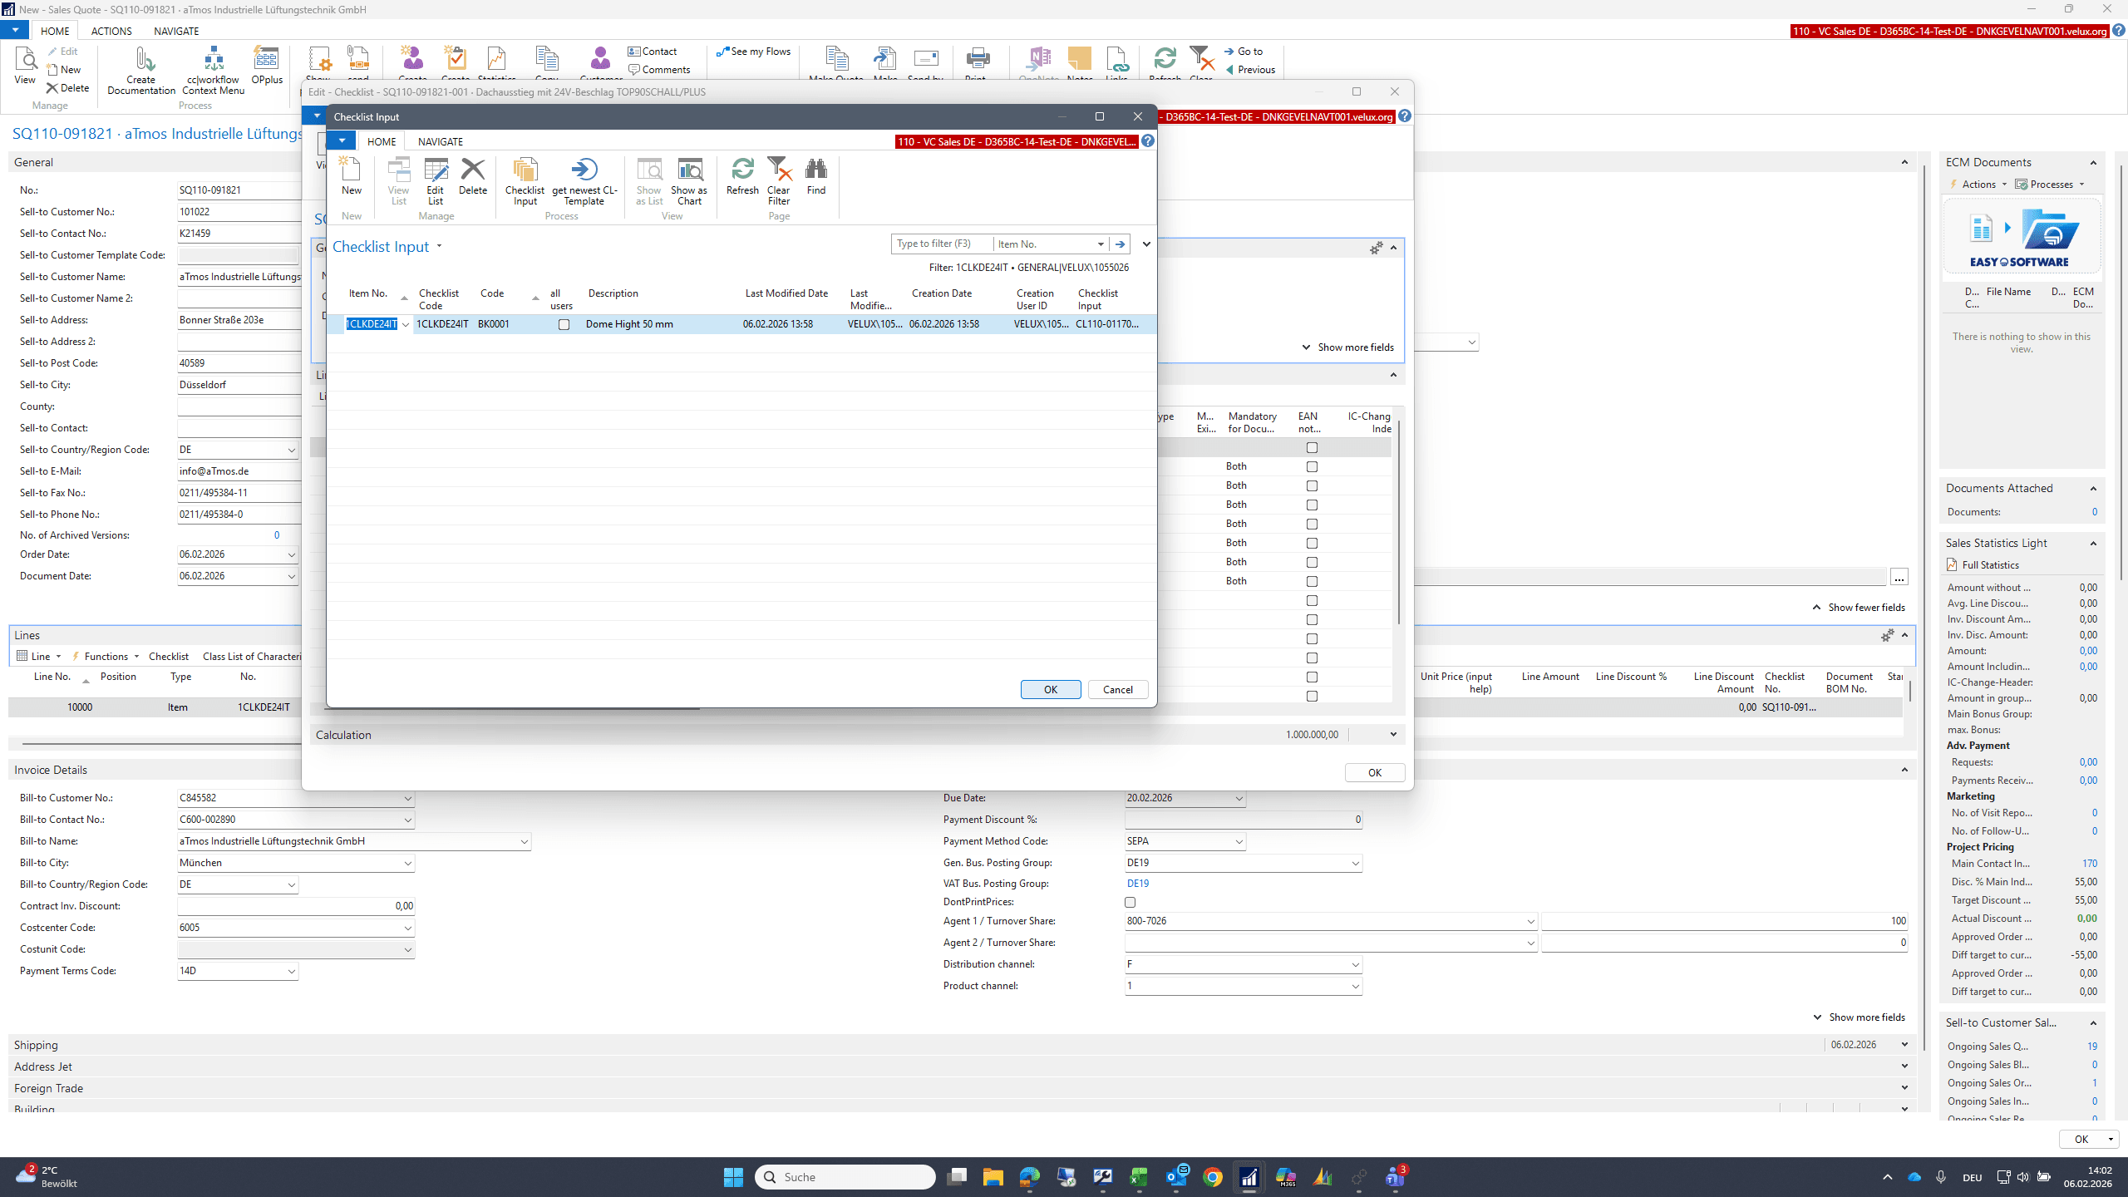The height and width of the screenshot is (1197, 2128).
Task: Click Find binoculars icon
Action: click(816, 176)
